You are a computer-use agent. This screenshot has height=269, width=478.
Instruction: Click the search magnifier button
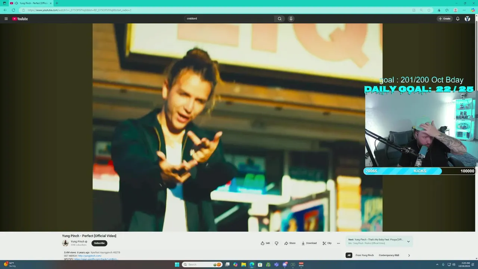pos(279,19)
